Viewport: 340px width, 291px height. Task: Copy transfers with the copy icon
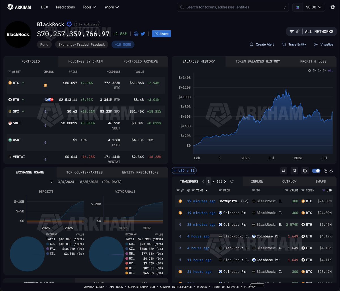[x=326, y=171]
